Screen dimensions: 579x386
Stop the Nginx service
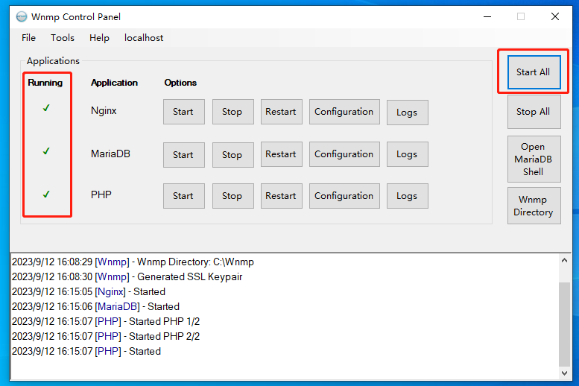[x=232, y=112]
